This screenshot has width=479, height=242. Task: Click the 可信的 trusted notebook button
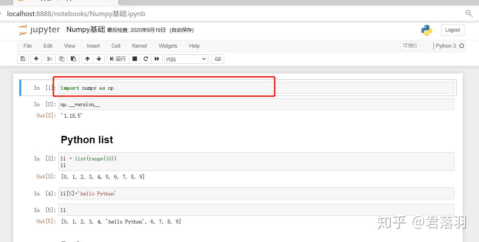410,46
